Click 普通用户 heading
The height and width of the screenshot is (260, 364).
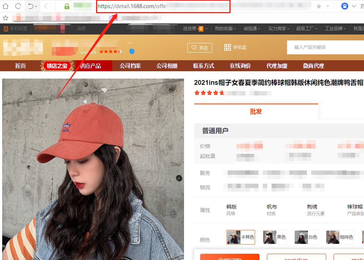point(215,131)
